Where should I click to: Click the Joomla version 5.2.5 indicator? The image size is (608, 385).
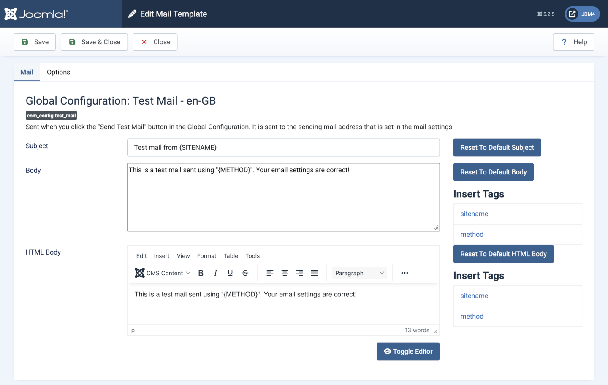pos(546,14)
